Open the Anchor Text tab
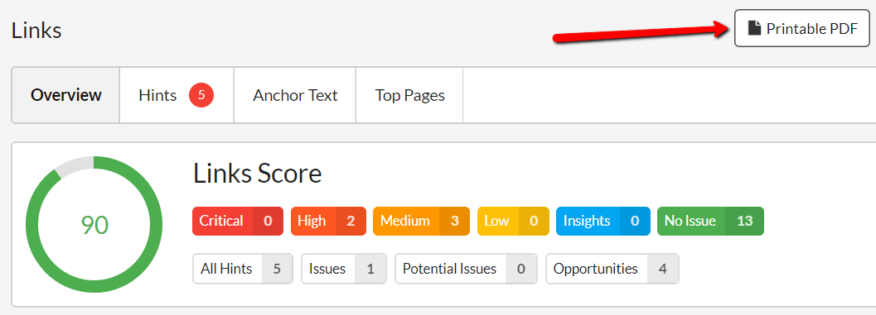Screen dimensions: 876x315 [x=295, y=95]
